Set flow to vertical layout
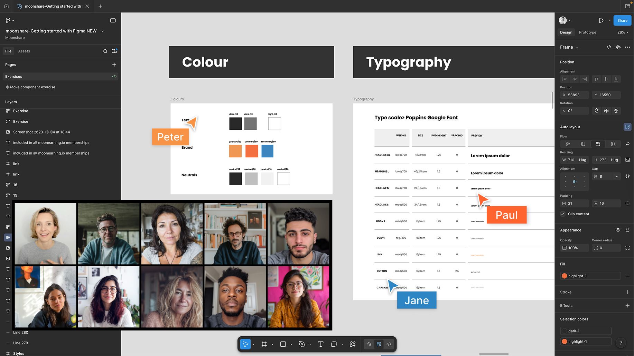The width and height of the screenshot is (634, 356). [x=583, y=144]
